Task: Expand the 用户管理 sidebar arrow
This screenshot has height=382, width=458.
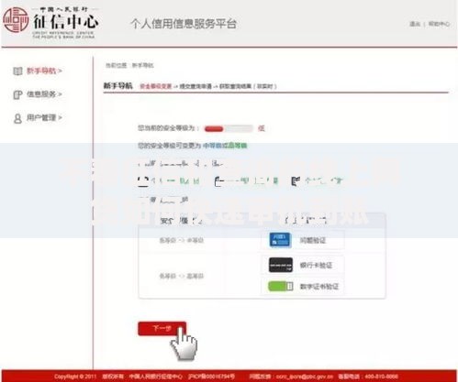Action: click(x=60, y=117)
